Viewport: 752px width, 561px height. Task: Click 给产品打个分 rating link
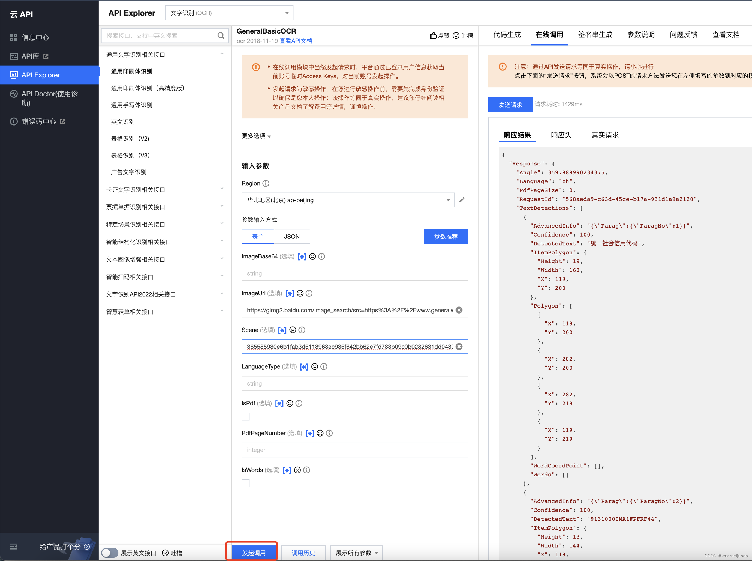(x=64, y=547)
